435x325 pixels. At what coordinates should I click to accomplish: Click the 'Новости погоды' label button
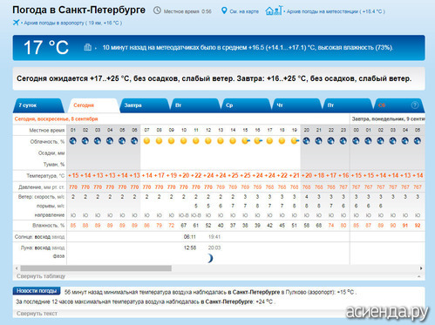[37, 291]
